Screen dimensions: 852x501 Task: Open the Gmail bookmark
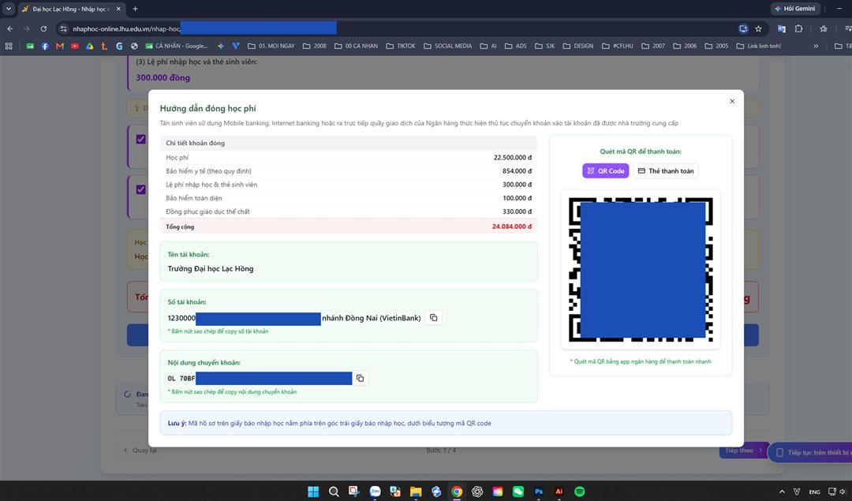click(x=60, y=47)
